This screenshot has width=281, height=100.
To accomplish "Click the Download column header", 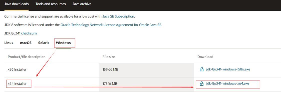I will [205, 57].
